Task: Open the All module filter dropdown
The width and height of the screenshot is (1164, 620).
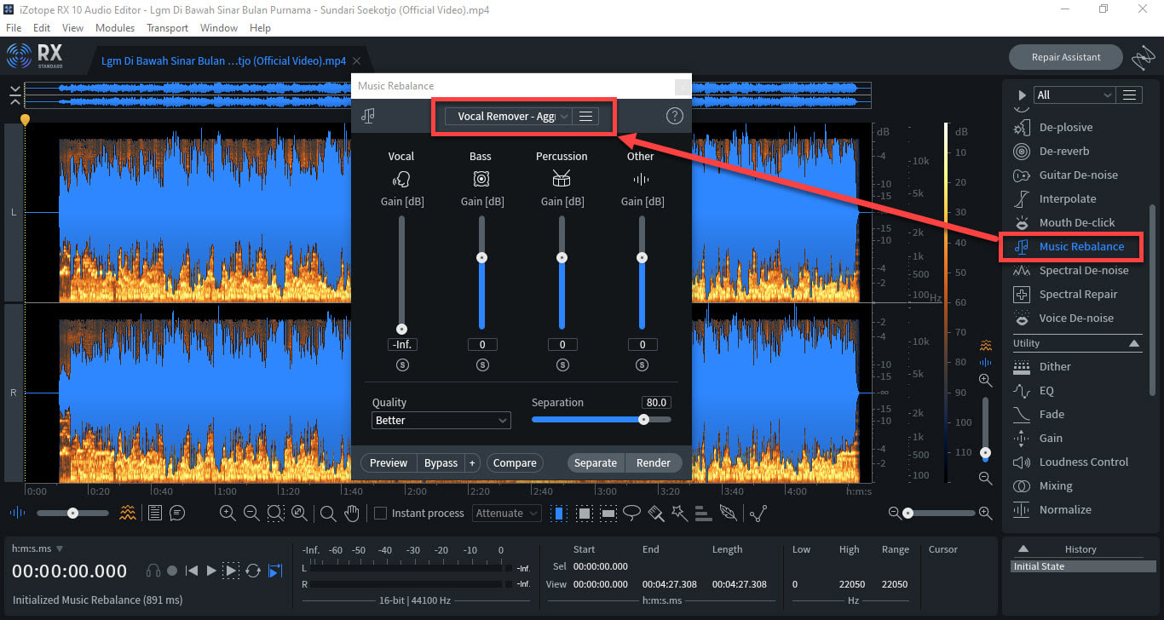Action: pyautogui.click(x=1074, y=95)
